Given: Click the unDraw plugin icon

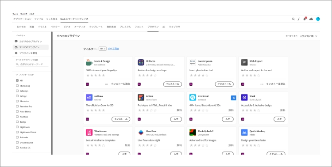Looking at the screenshot, I should pos(89,98).
